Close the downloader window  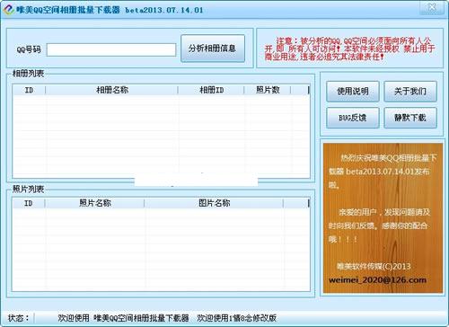point(432,7)
